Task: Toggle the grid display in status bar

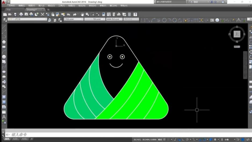Action: 164,140
